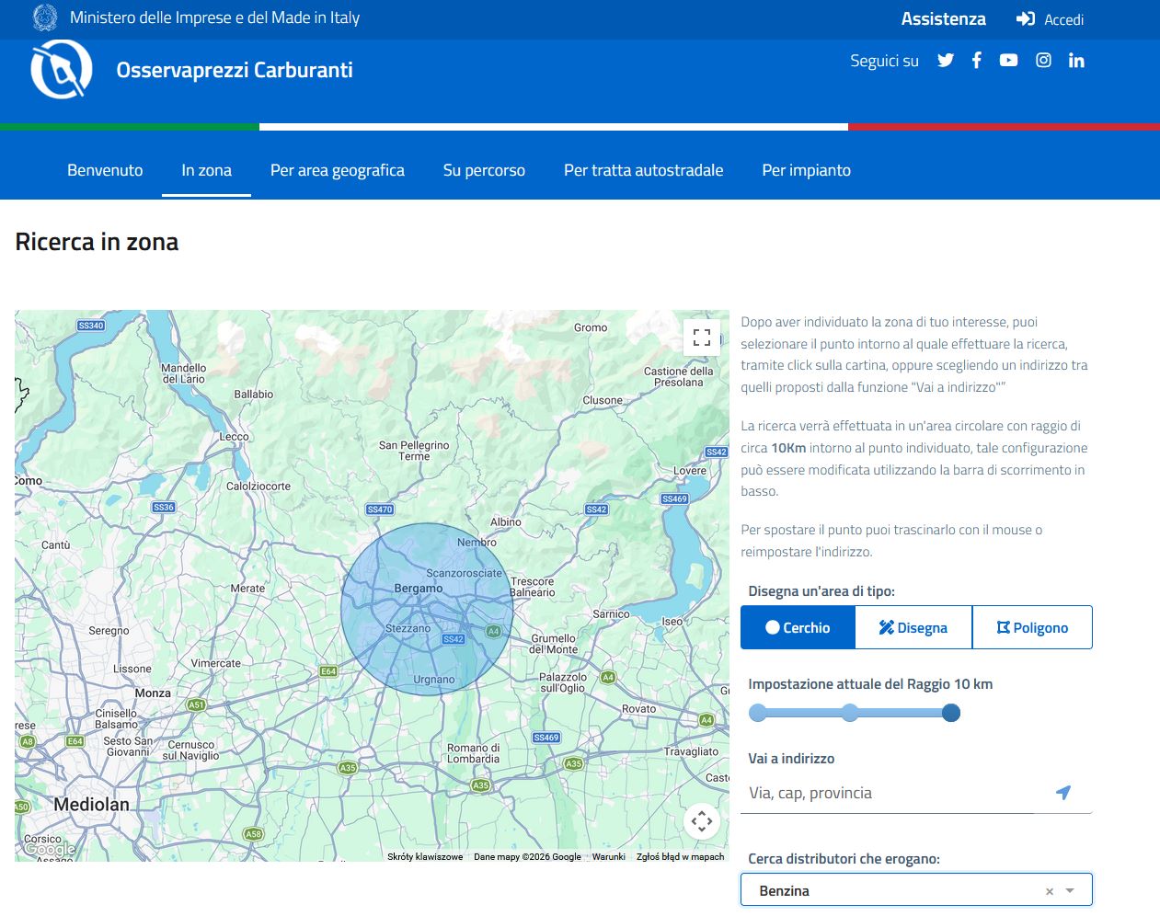Click the map camera controls icon

coord(702,821)
